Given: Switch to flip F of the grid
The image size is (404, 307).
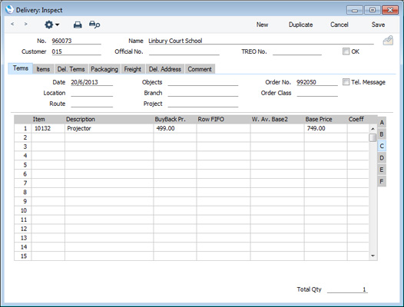Looking at the screenshot, I should pos(382,181).
